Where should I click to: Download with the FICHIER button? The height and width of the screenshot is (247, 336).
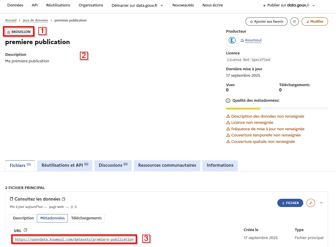[x=290, y=203]
